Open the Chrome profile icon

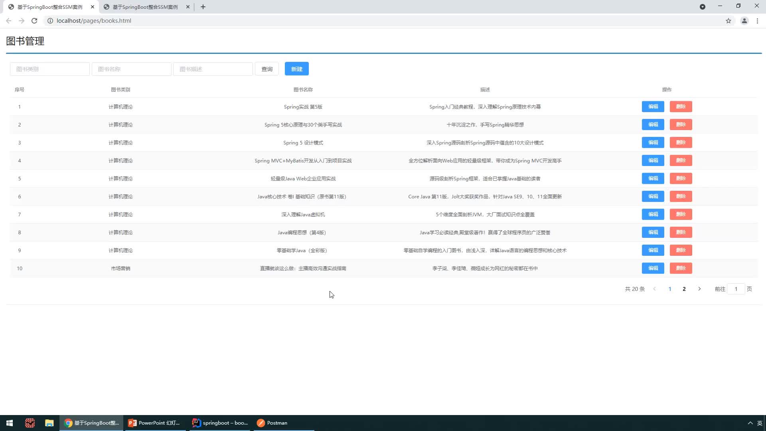[x=744, y=21]
